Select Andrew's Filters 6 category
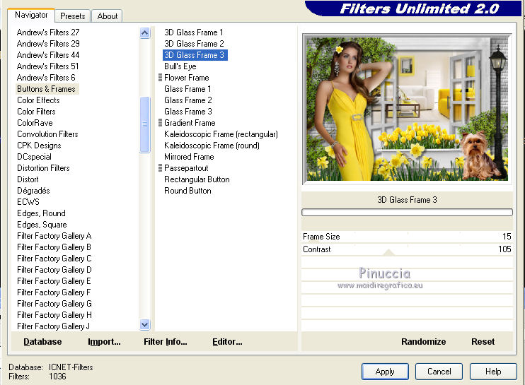525x385 pixels. (46, 78)
